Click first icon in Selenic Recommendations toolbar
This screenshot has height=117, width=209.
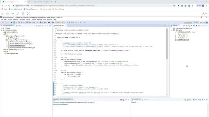pyautogui.click(x=121, y=100)
